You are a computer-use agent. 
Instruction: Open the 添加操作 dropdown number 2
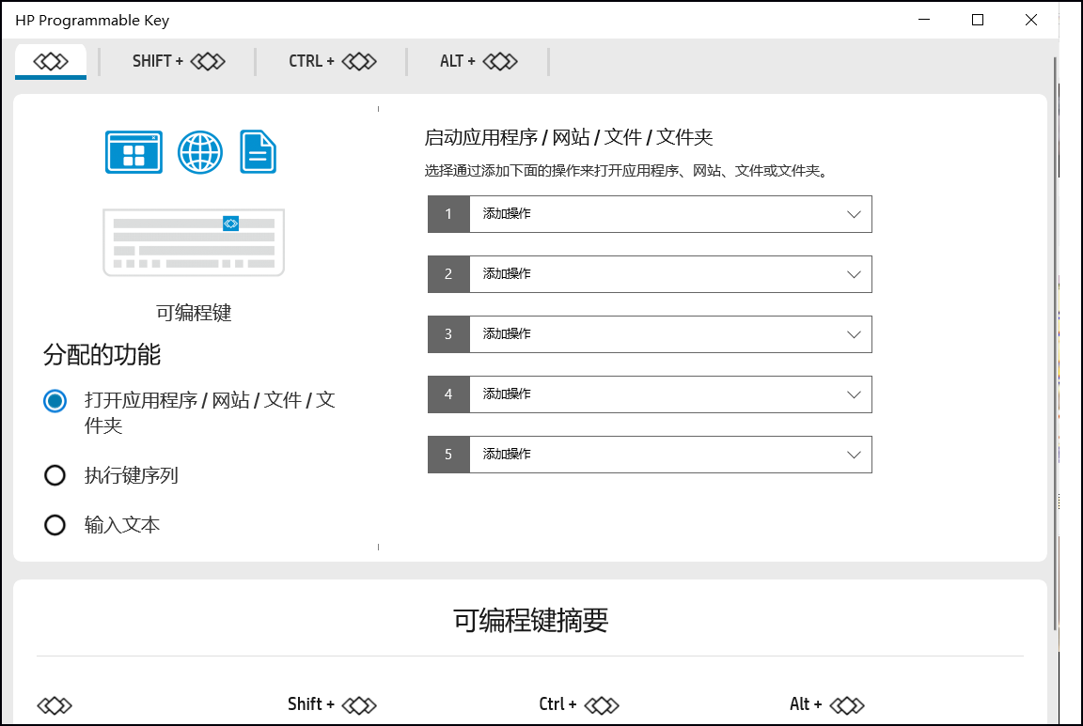point(669,274)
